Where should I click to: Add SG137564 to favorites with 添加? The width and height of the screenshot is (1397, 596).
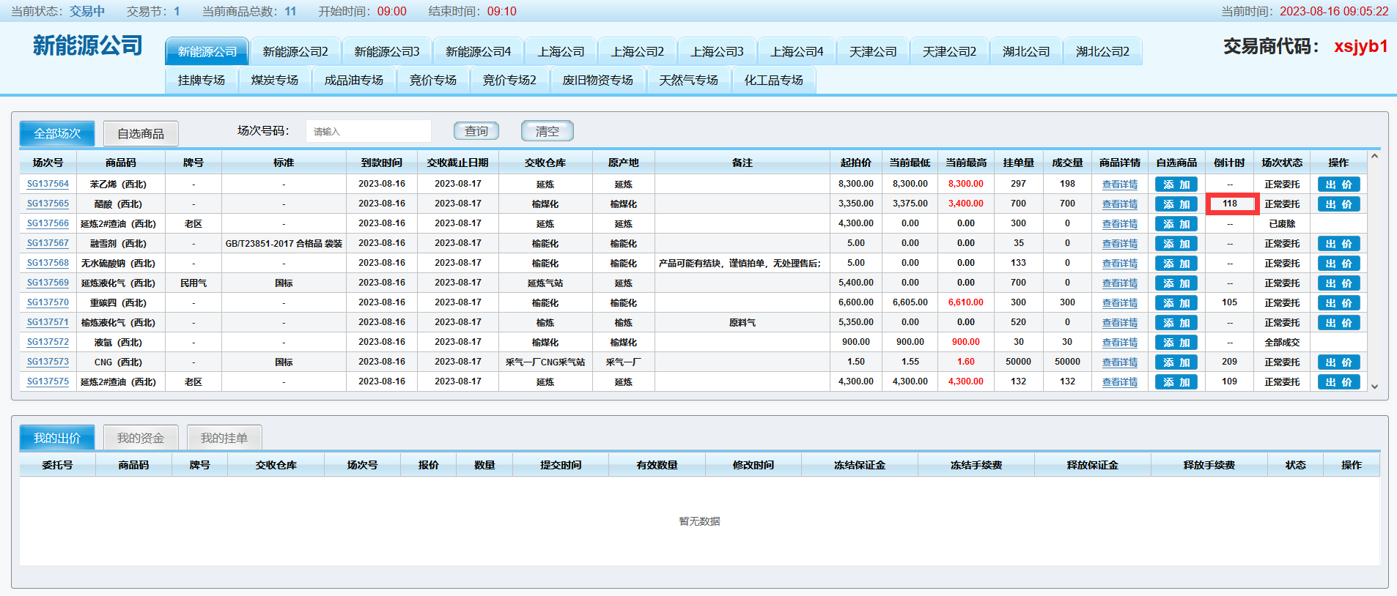point(1176,185)
